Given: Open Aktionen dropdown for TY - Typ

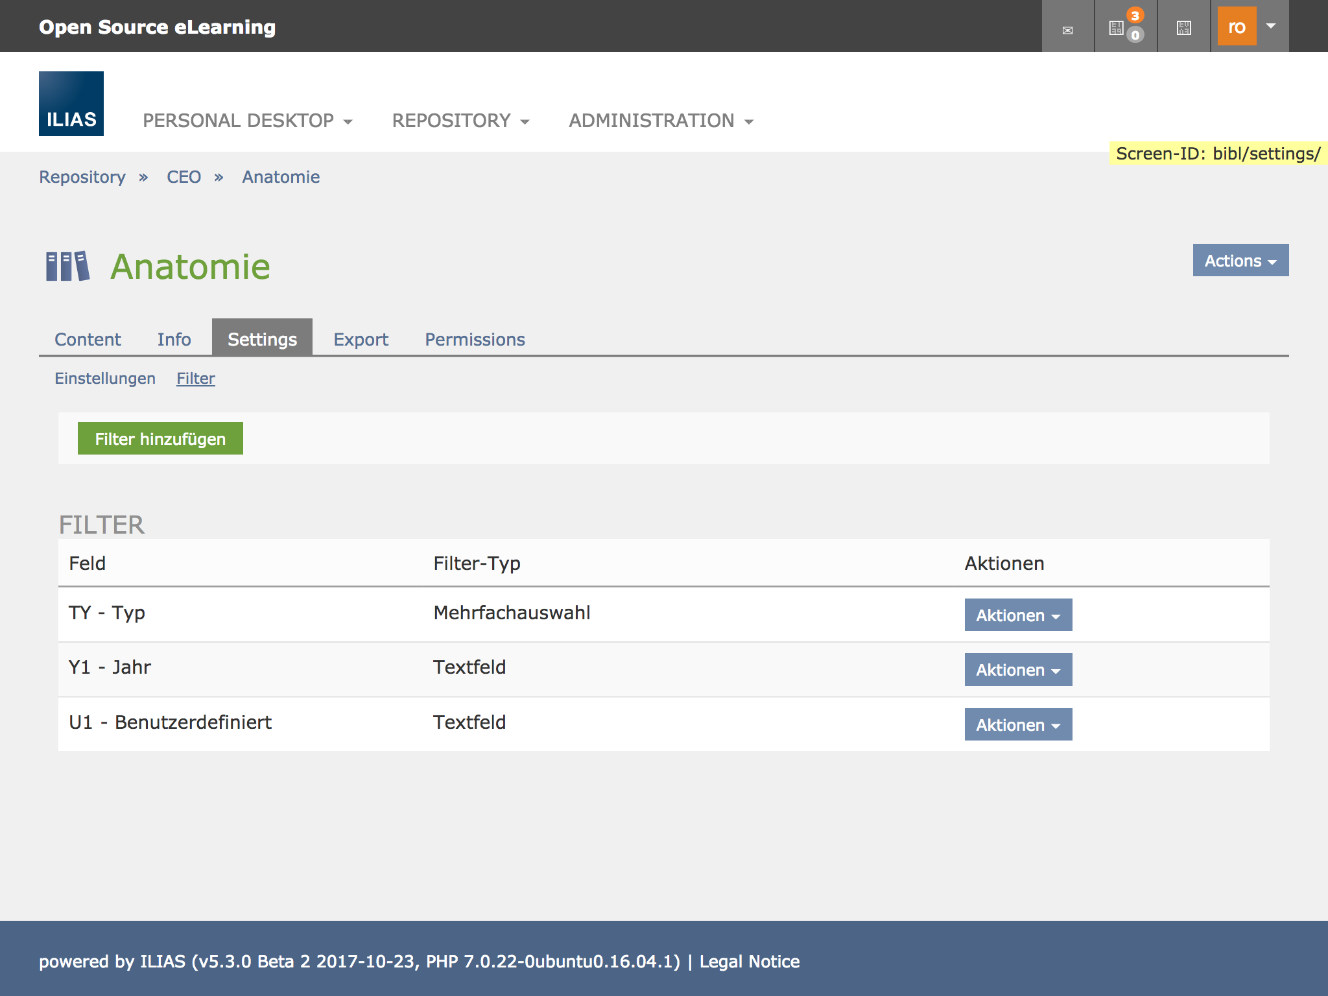Looking at the screenshot, I should [x=1017, y=615].
